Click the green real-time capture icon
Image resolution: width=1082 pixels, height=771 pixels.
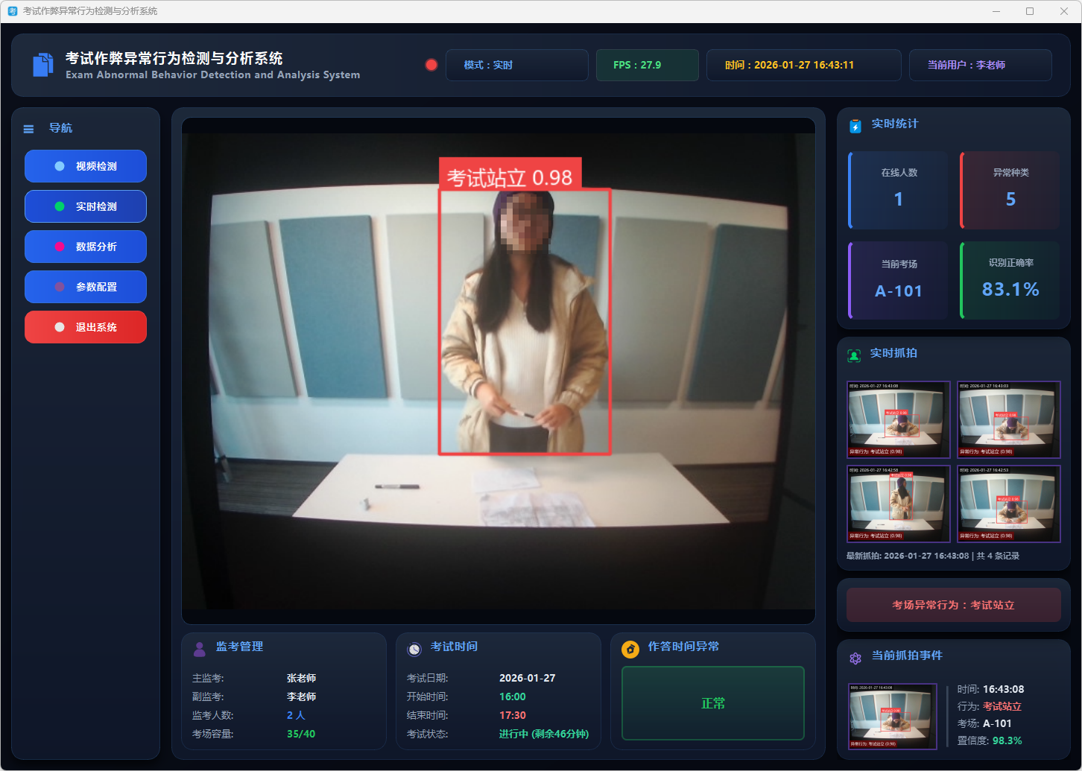[x=854, y=355]
